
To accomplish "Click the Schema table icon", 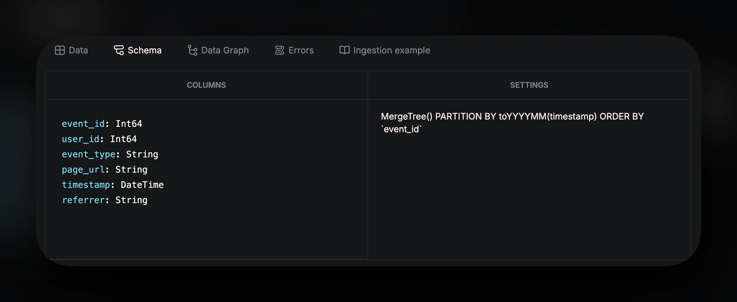I will click(x=118, y=50).
